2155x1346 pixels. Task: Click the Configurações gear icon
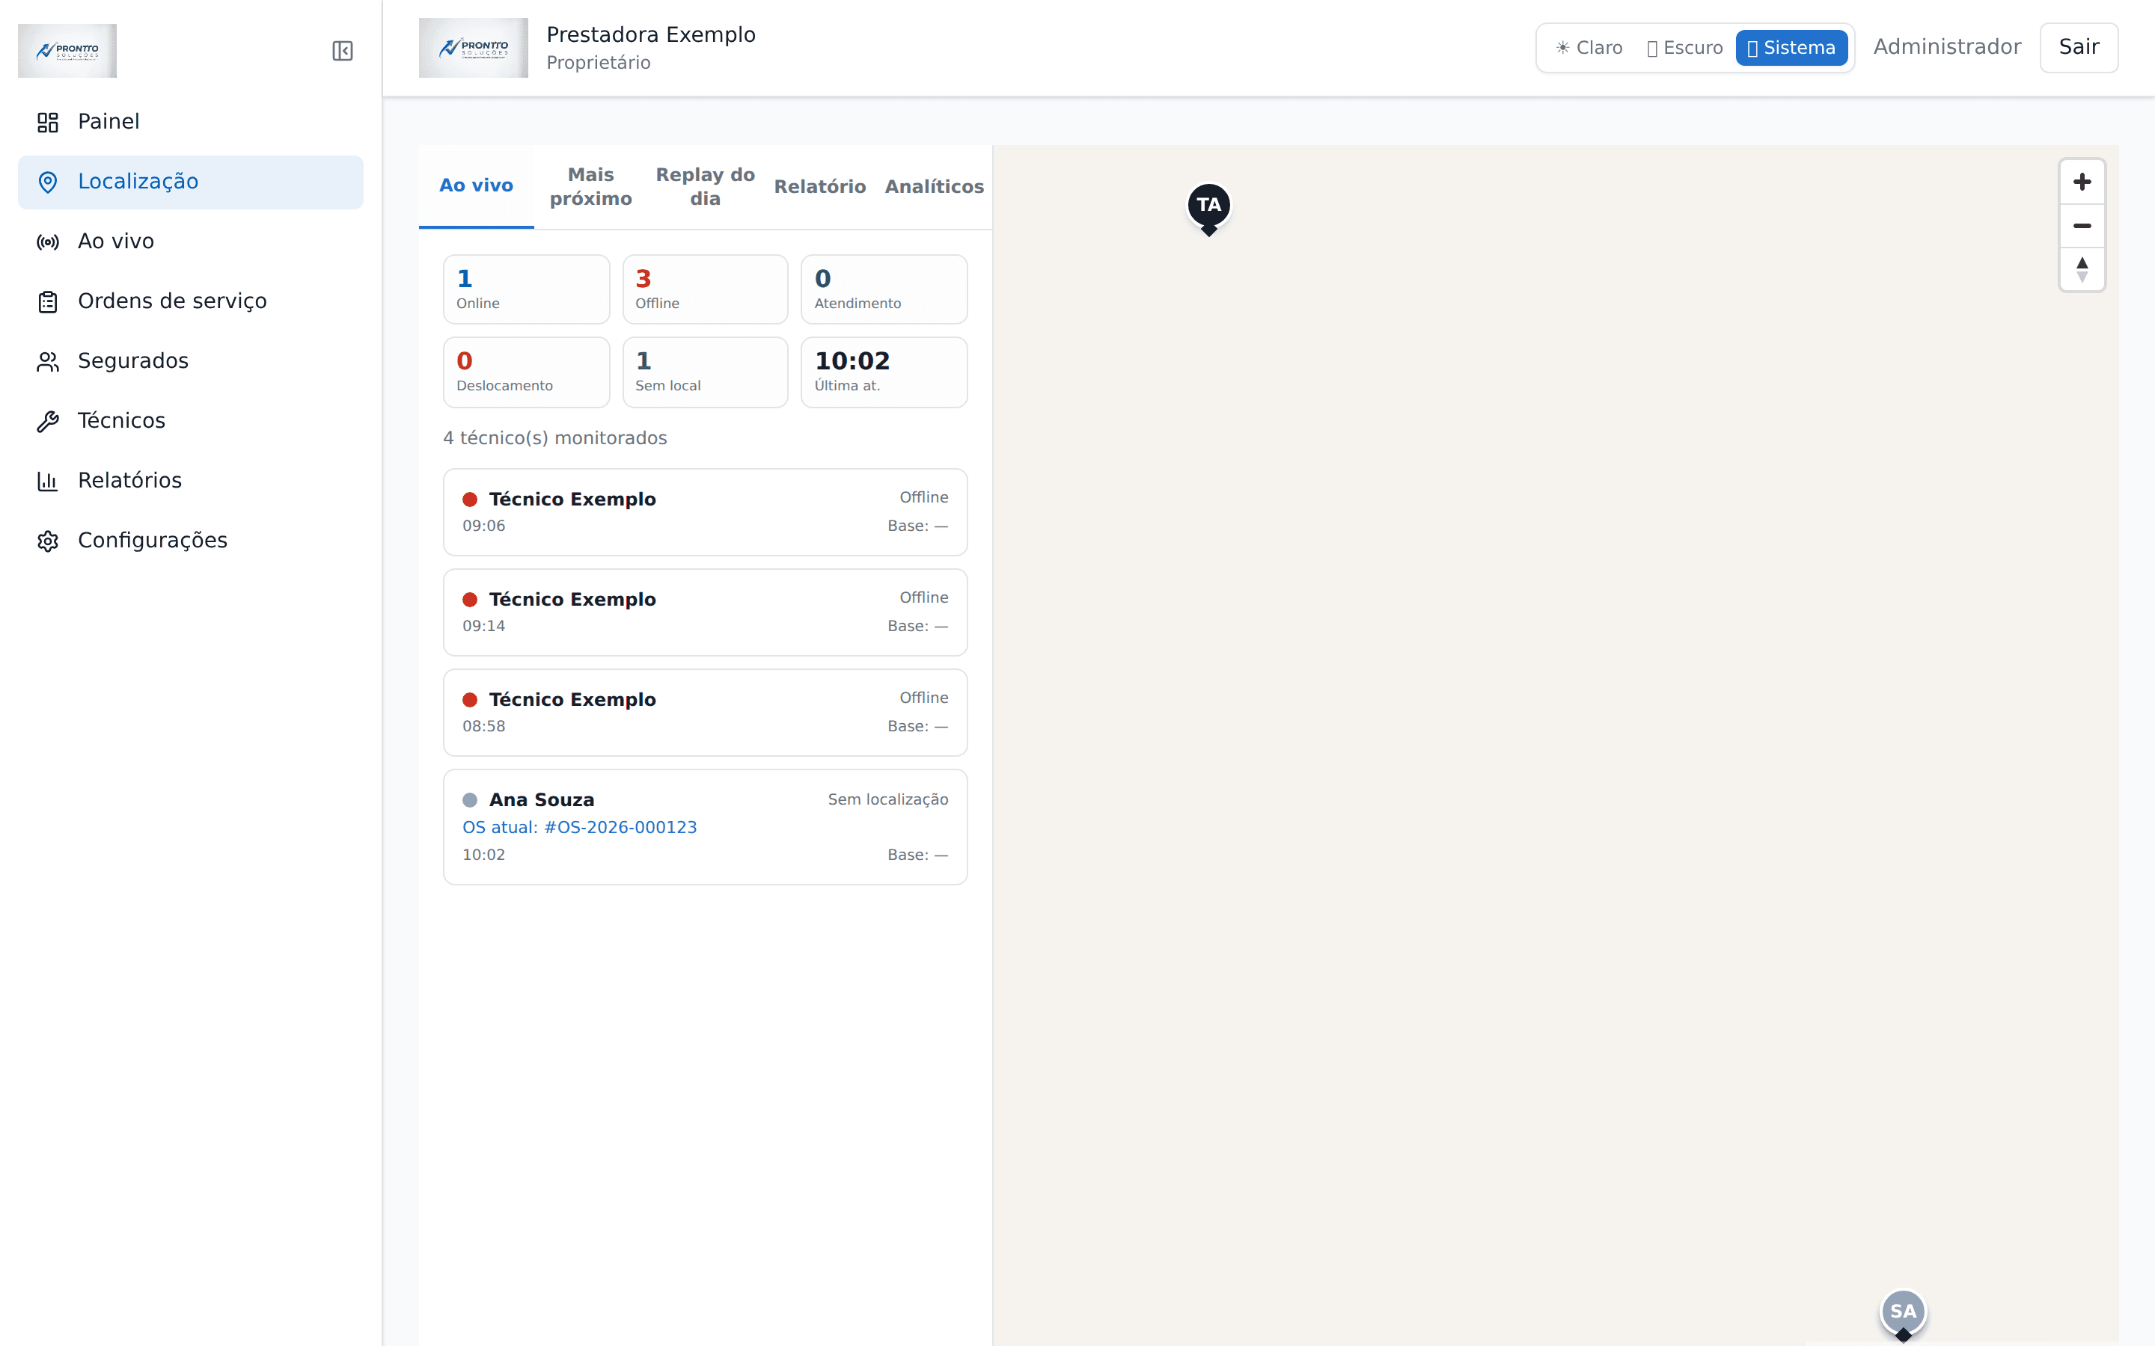(x=48, y=541)
